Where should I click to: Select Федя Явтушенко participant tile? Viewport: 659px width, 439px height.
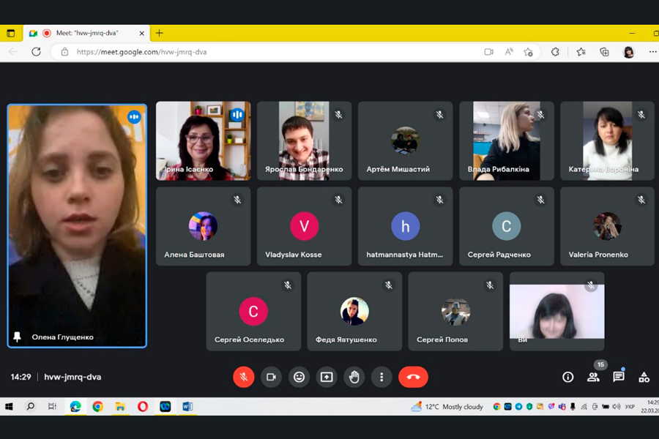tap(354, 311)
